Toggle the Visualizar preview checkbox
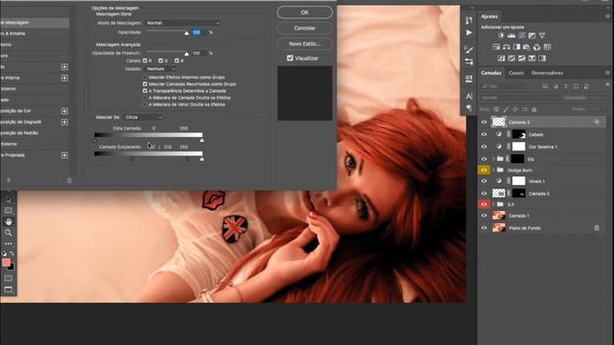Screen dimensions: 614x345 [x=290, y=57]
